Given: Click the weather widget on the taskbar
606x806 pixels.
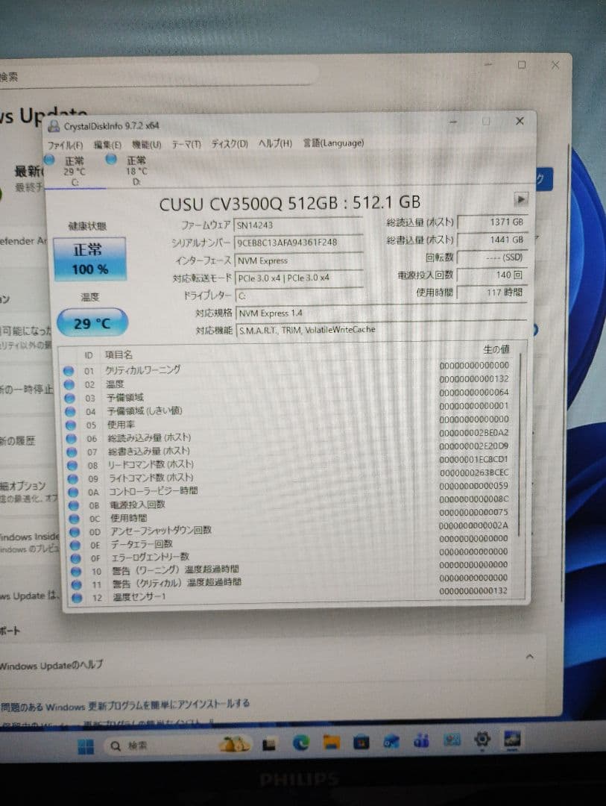Looking at the screenshot, I should [234, 744].
